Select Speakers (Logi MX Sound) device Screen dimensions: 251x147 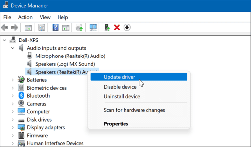[65, 64]
